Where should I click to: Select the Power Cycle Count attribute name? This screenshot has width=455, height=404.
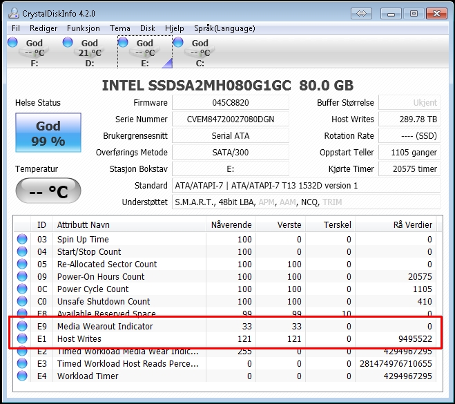click(93, 289)
